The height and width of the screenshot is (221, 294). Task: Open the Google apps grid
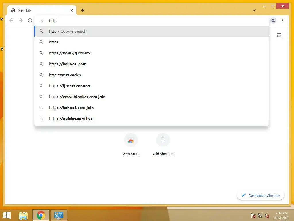[x=279, y=35]
